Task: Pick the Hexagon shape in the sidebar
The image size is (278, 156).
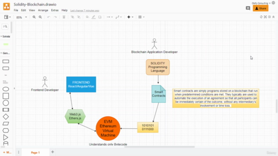Action: tap(6, 130)
